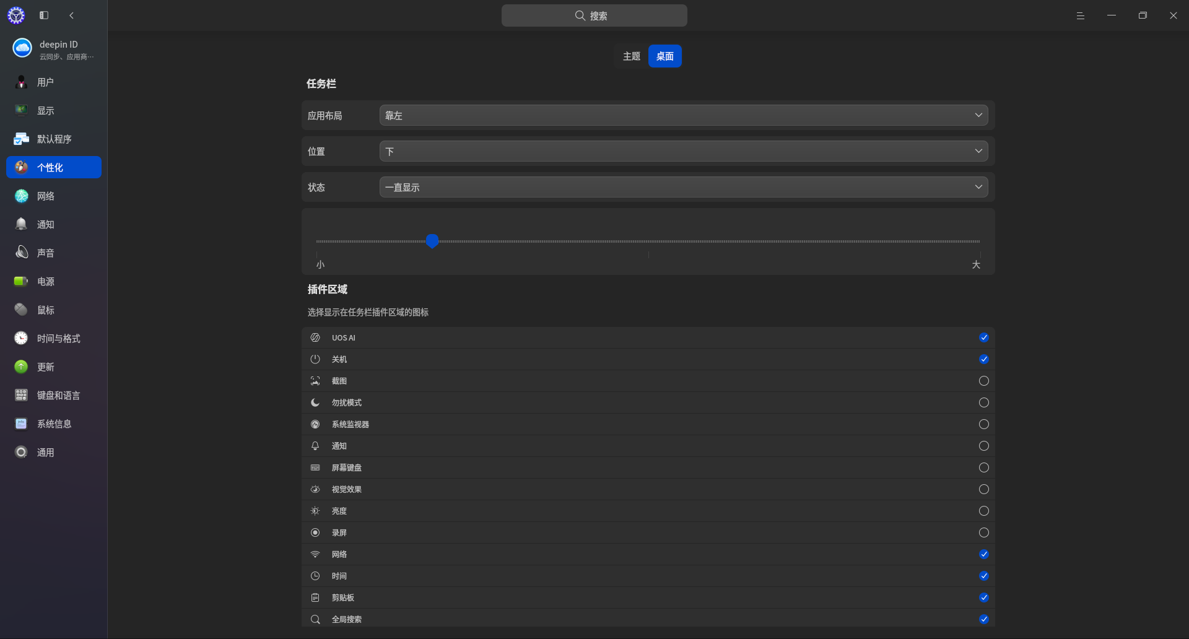
Task: Open the 鼠标 mouse settings
Action: tap(54, 310)
